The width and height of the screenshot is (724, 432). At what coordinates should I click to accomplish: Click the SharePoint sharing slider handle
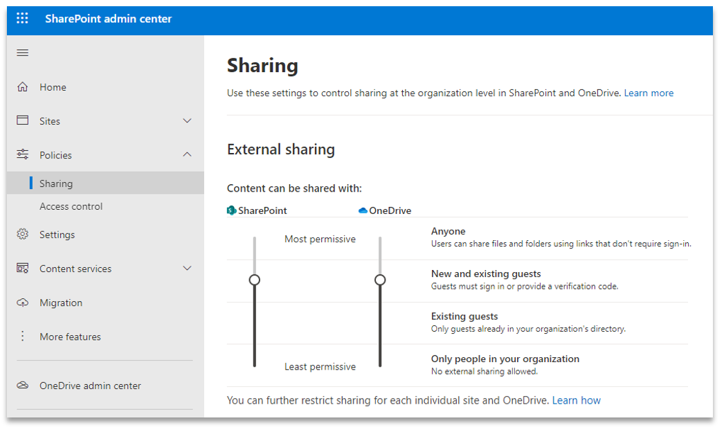click(x=255, y=280)
